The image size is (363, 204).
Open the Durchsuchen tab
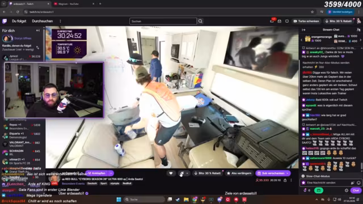(43, 21)
